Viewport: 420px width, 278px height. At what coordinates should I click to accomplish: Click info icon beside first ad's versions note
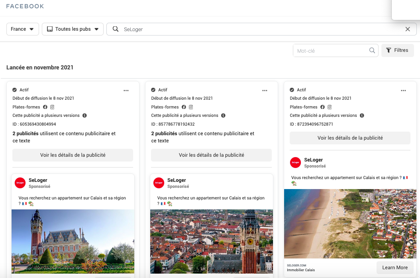pos(84,116)
